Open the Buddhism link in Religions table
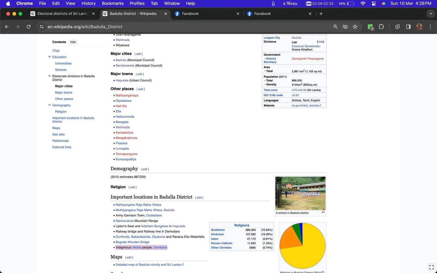This screenshot has height=273, width=437. pyautogui.click(x=218, y=230)
